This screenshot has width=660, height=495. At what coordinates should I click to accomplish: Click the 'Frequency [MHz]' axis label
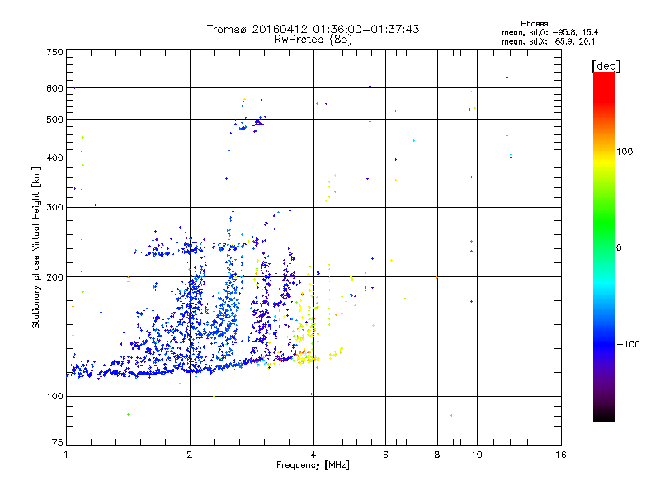click(313, 465)
